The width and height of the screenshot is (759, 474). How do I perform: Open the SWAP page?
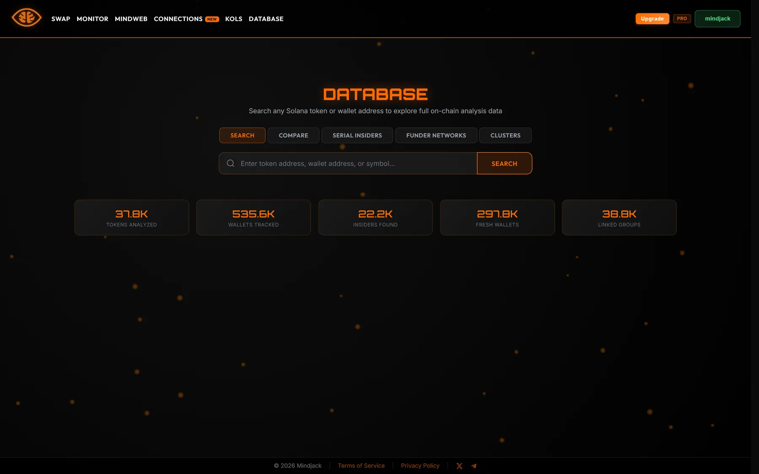click(x=61, y=19)
